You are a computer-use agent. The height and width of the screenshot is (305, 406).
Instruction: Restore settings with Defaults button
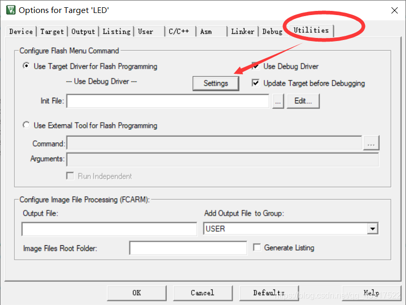269,293
